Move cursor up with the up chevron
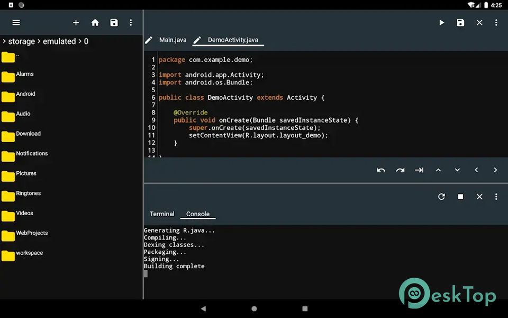The image size is (508, 318). (438, 170)
